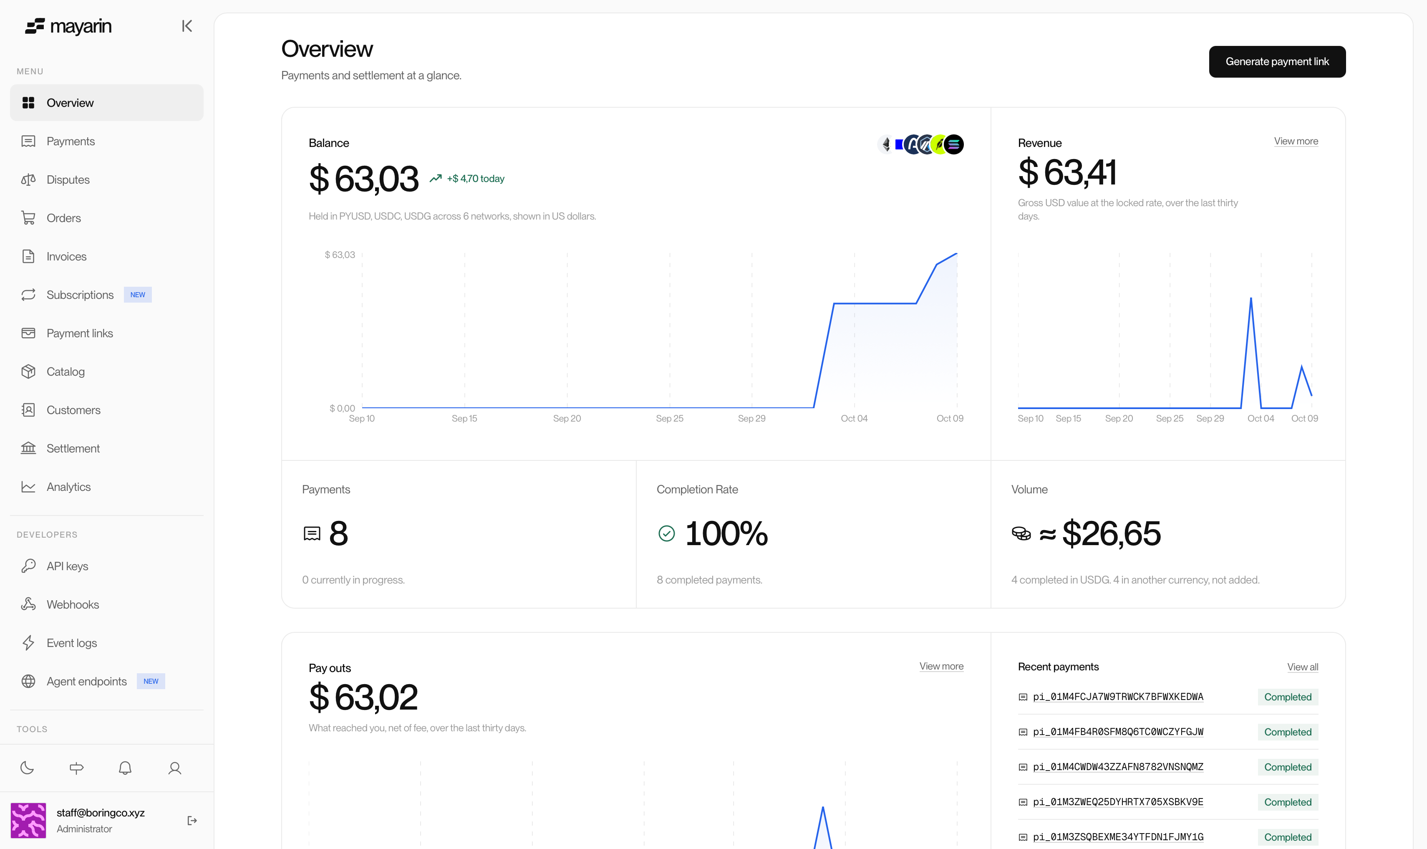Open payment pi_01M4FCJA7W9TRWCK7BFWXKEDWA
The image size is (1427, 849).
[1118, 697]
